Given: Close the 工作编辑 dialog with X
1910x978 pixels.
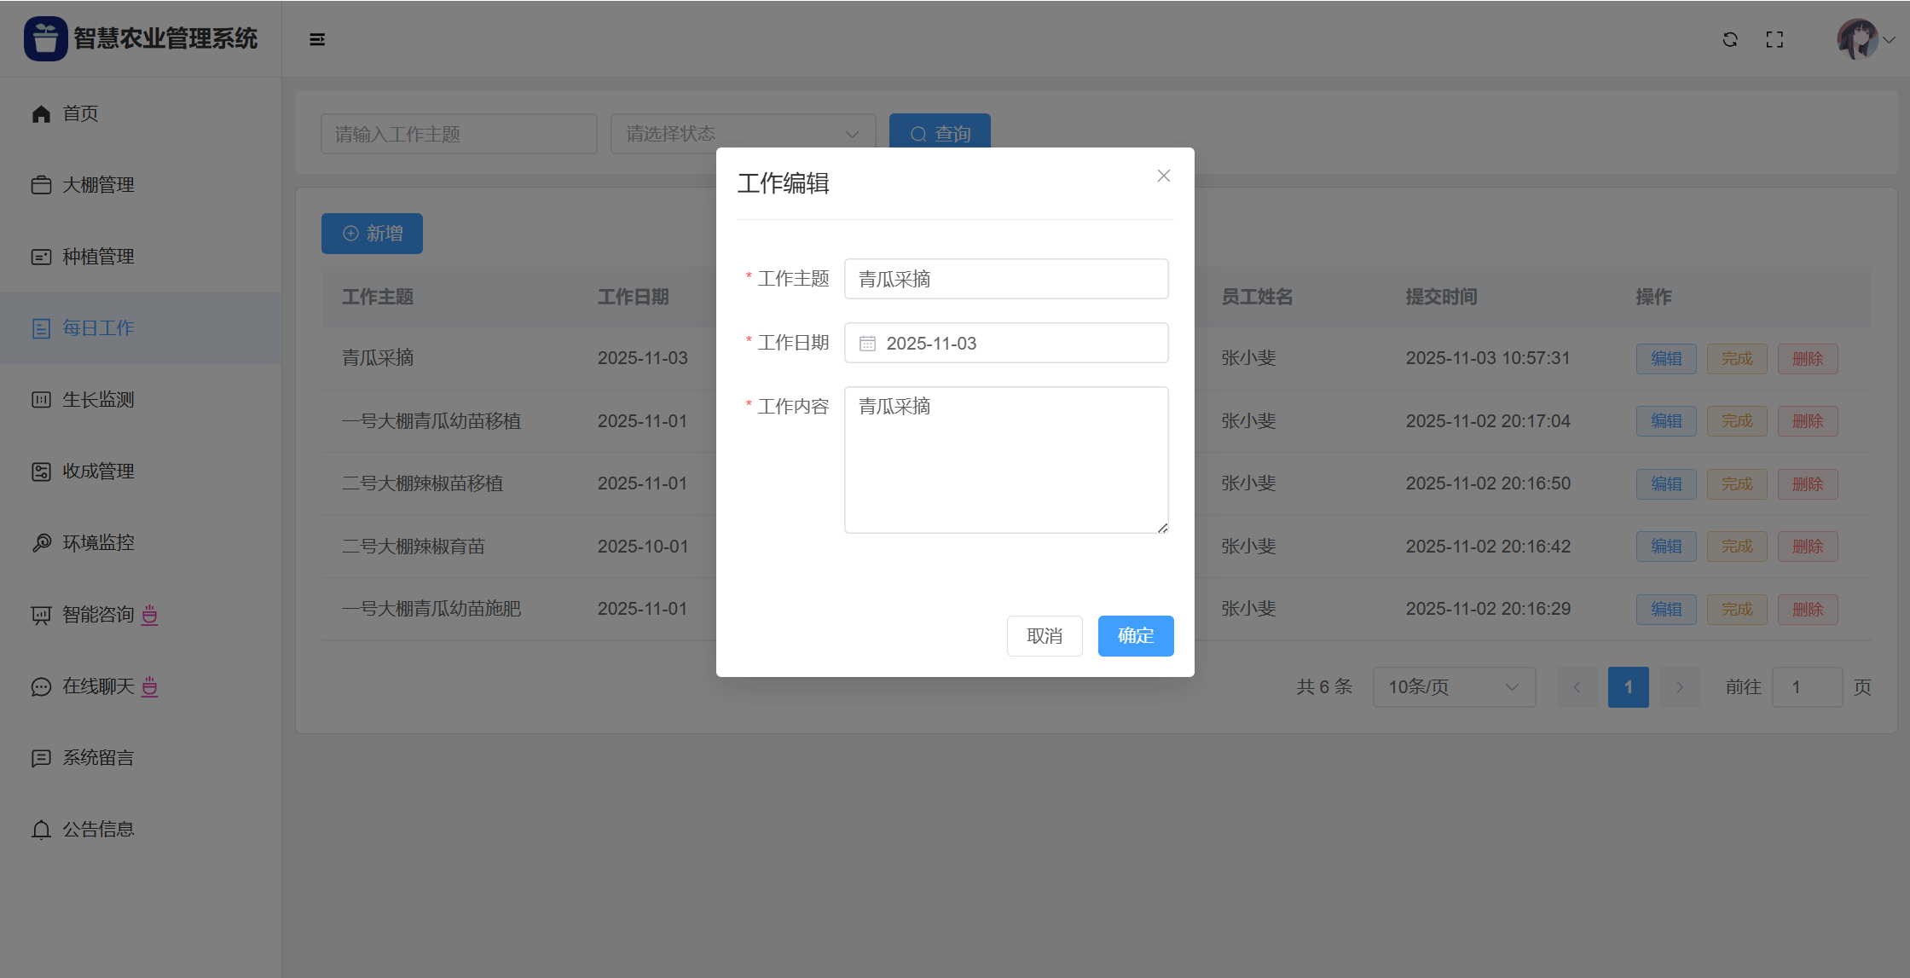Looking at the screenshot, I should tap(1163, 176).
